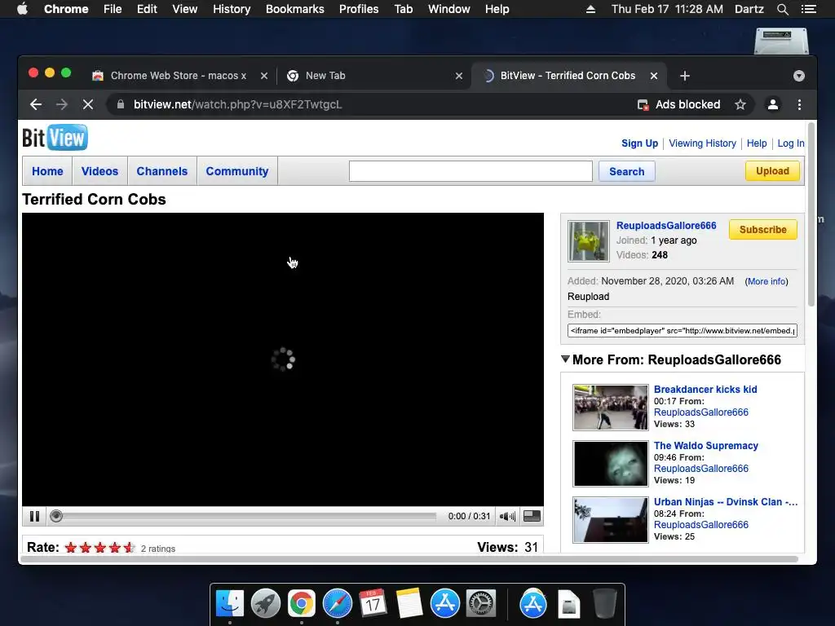Open the Profiles menu in the menu bar

[x=359, y=9]
